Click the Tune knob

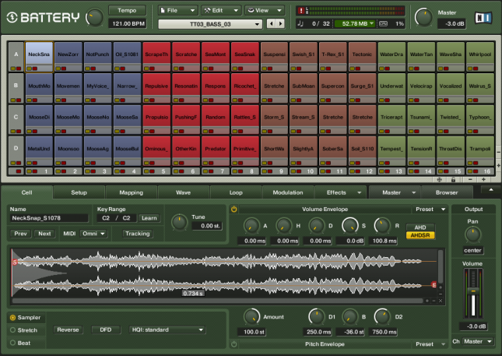pos(179,220)
